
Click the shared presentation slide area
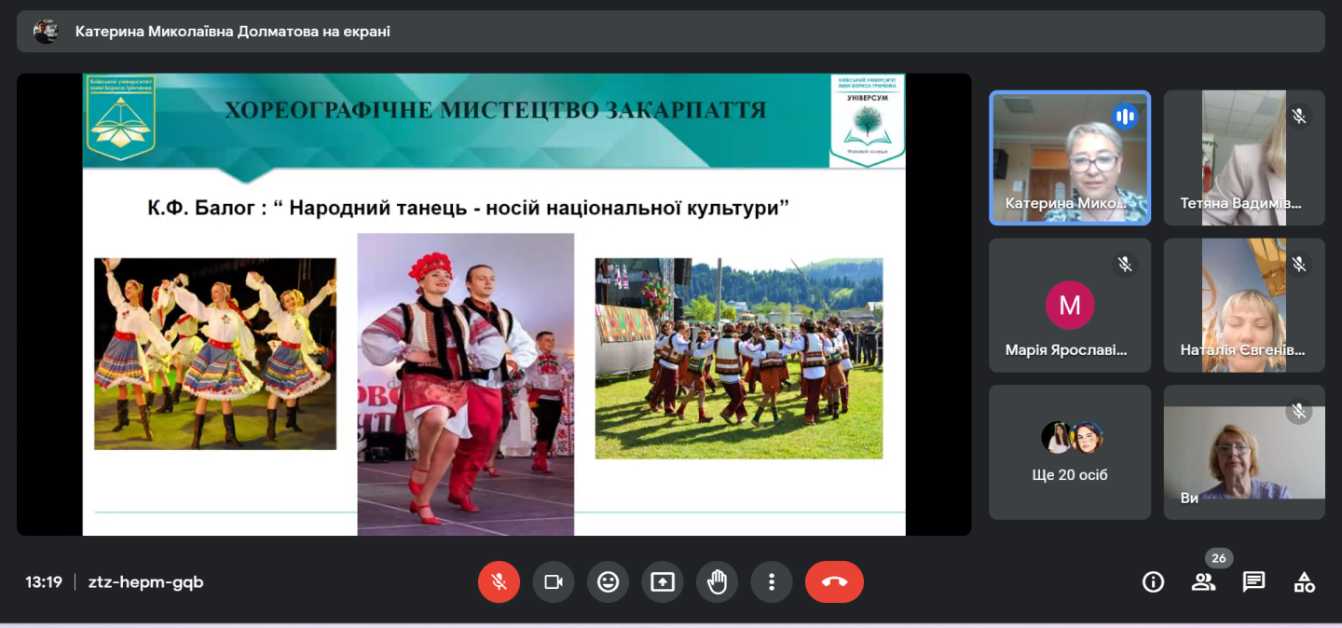point(494,305)
